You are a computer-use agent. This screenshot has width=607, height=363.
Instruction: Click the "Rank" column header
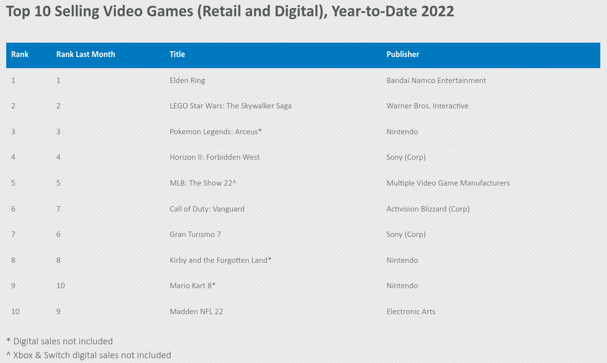pos(20,55)
